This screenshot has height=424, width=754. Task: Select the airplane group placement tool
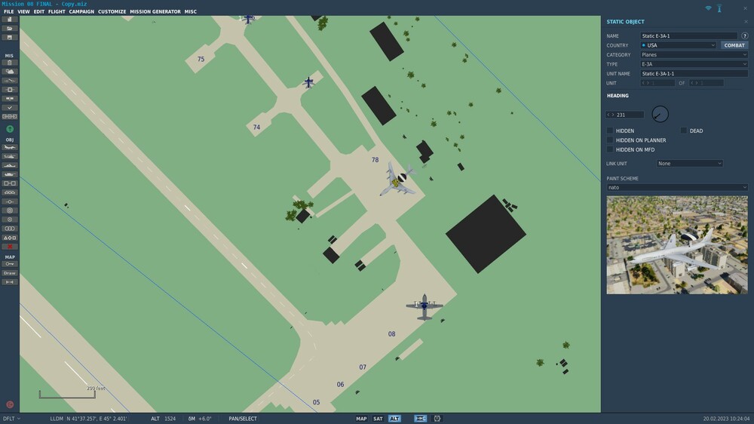click(10, 147)
